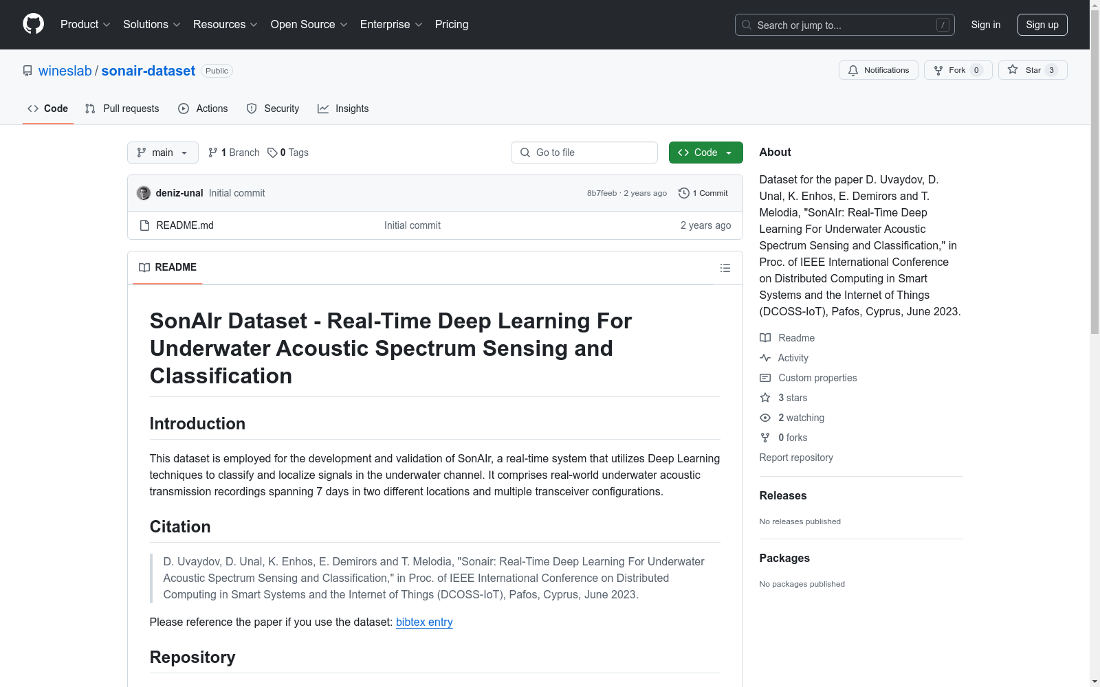The height and width of the screenshot is (687, 1100).
Task: View the 1 Commit history
Action: tap(703, 193)
